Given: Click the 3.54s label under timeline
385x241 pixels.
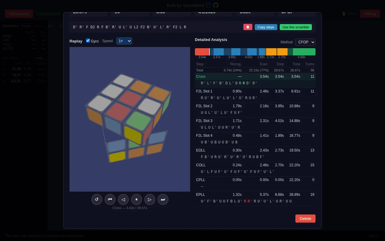Looking at the screenshot, I should tap(202, 57).
